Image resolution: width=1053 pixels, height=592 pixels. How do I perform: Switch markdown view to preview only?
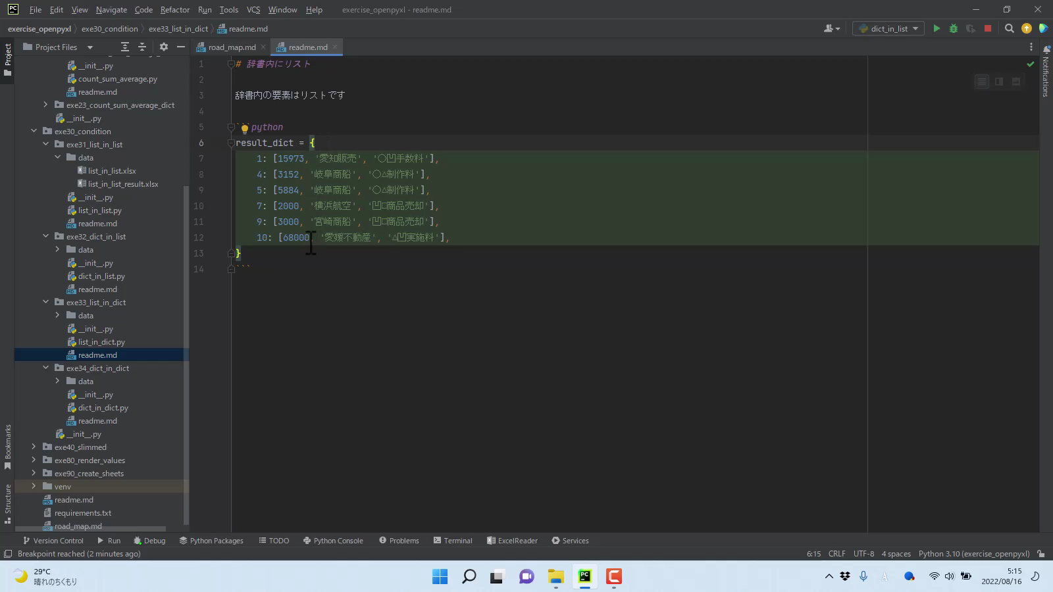pos(1016,82)
